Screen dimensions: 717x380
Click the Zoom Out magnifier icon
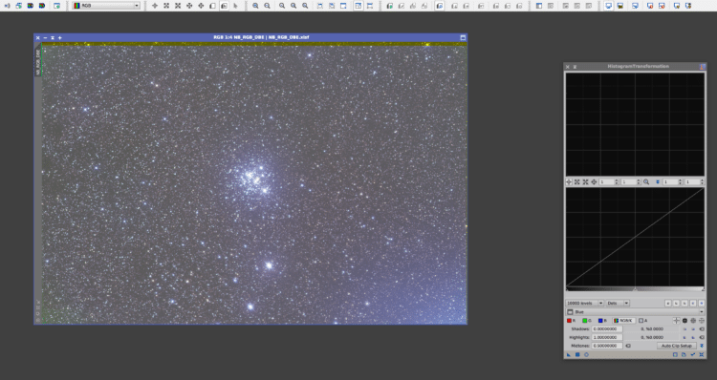pyautogui.click(x=267, y=6)
